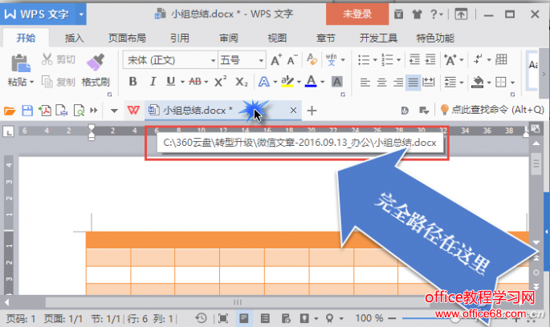550x327 pixels.
Task: Apply the yellow highlight color
Action: click(287, 82)
